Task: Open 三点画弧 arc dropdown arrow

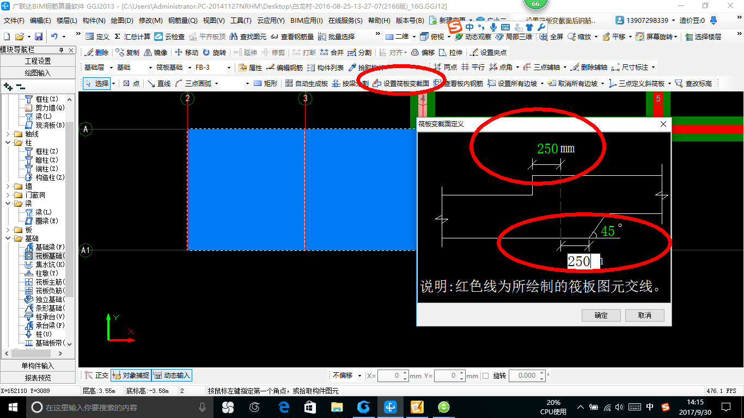Action: tap(216, 83)
